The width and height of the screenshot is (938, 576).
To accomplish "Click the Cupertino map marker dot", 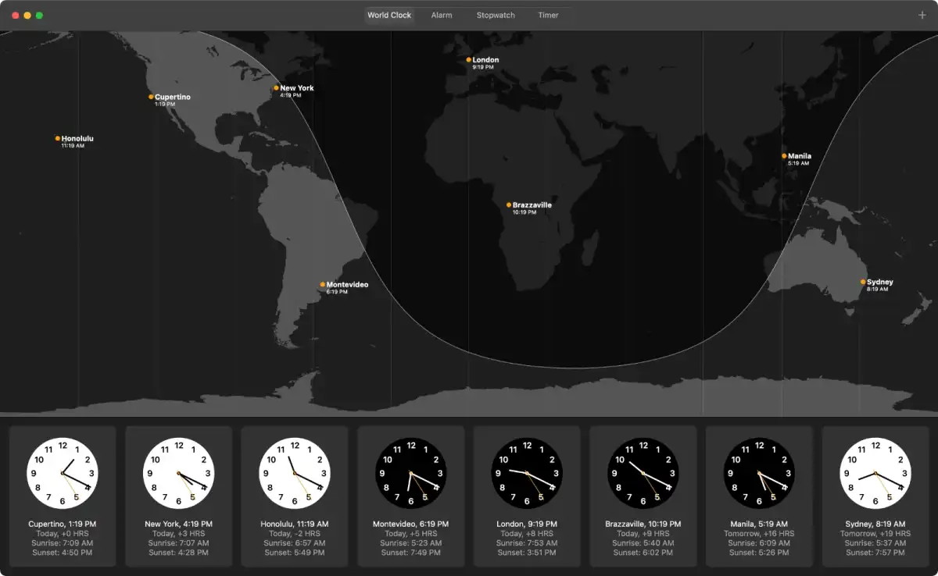I will coord(151,97).
